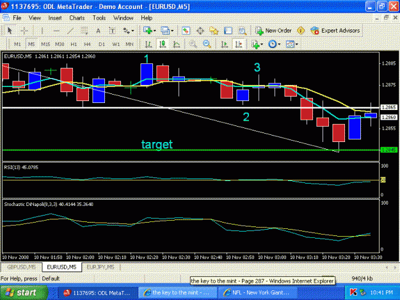Set chart type to candlesticks
This screenshot has width=400, height=300.
163,44
